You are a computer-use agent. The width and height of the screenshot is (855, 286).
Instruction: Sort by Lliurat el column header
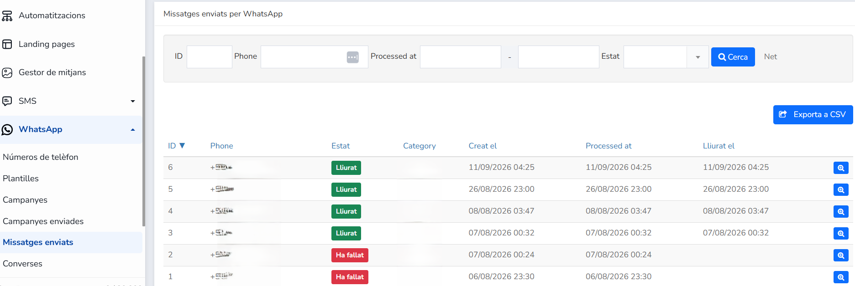[719, 146]
